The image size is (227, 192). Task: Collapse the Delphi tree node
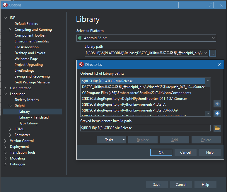tap(10, 106)
